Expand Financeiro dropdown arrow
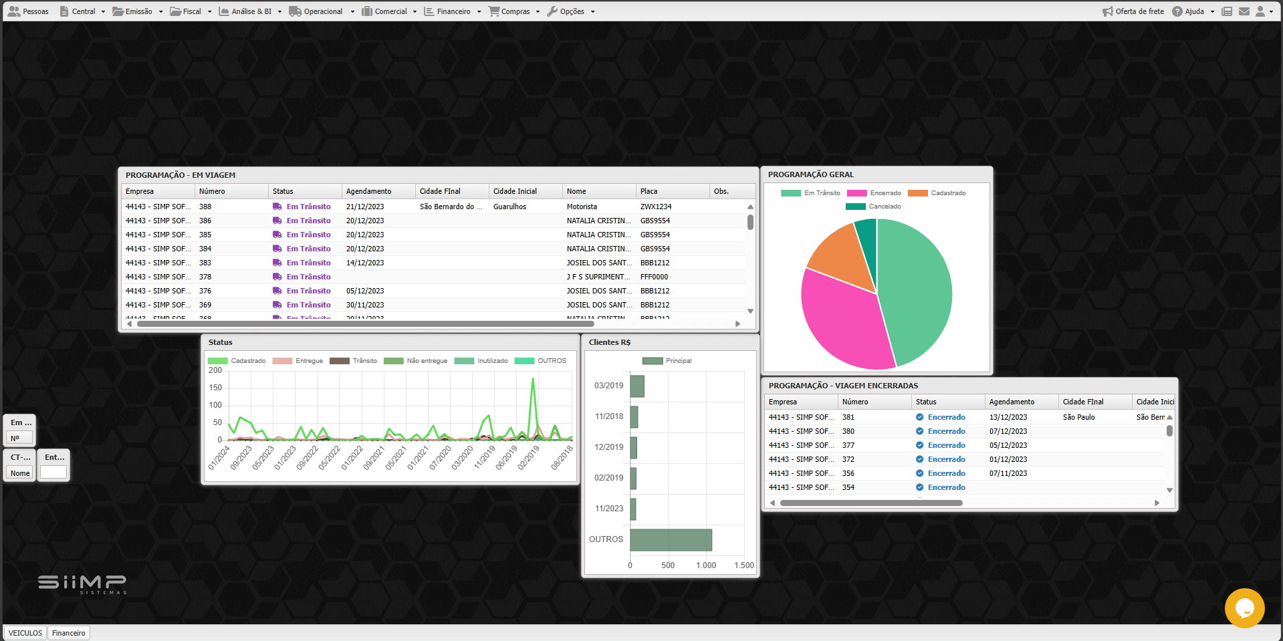Screen dimensions: 1283x641 479,11
